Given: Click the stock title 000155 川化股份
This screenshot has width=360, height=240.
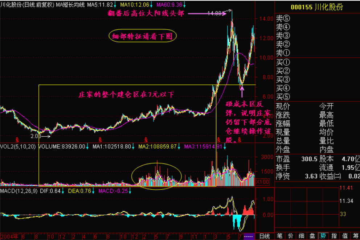Looking at the screenshot, I should click(x=317, y=7).
